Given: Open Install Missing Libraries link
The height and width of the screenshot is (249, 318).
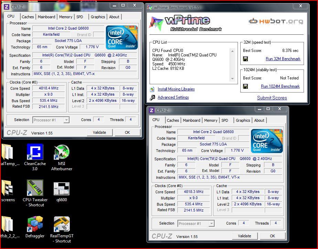Looking at the screenshot, I should pyautogui.click(x=176, y=89).
